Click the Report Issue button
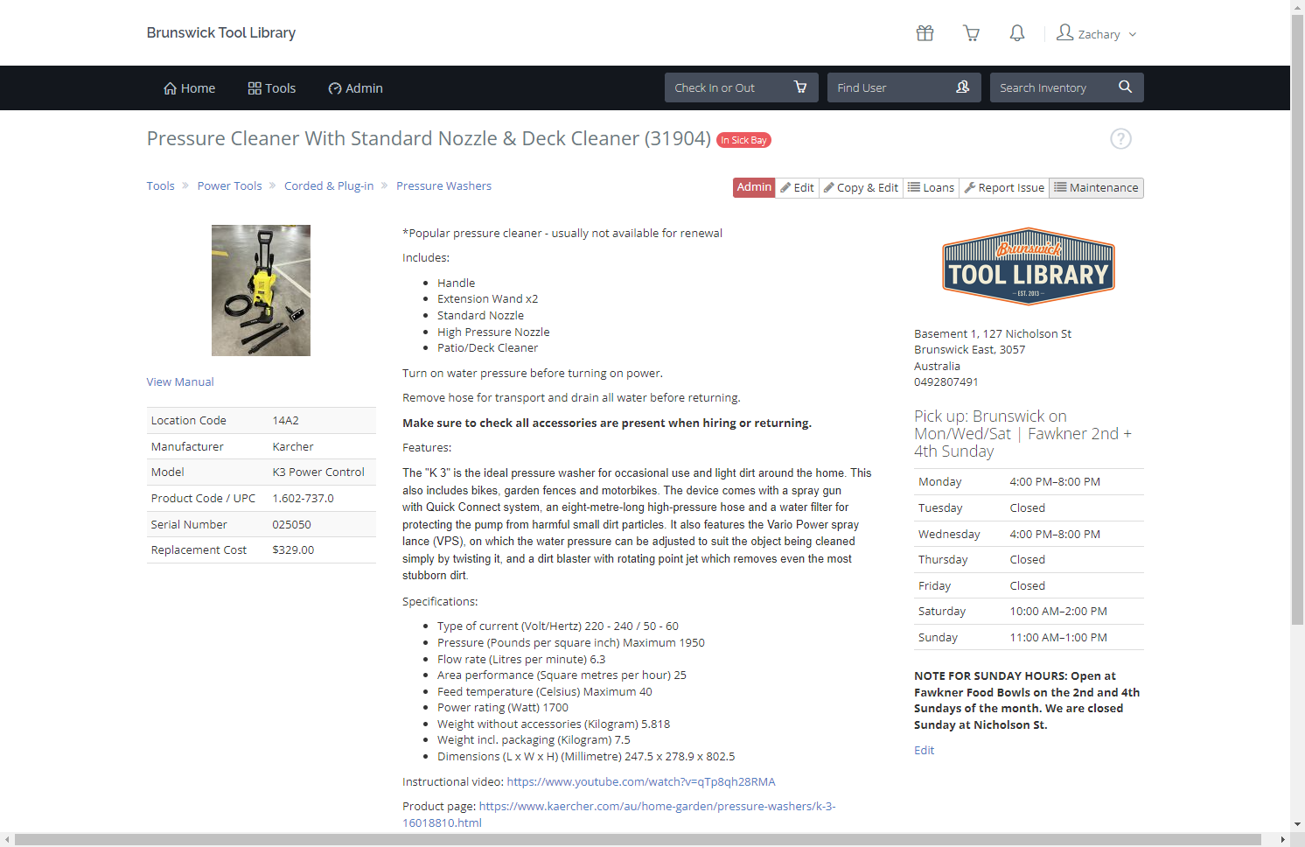Image resolution: width=1305 pixels, height=847 pixels. click(x=1004, y=188)
